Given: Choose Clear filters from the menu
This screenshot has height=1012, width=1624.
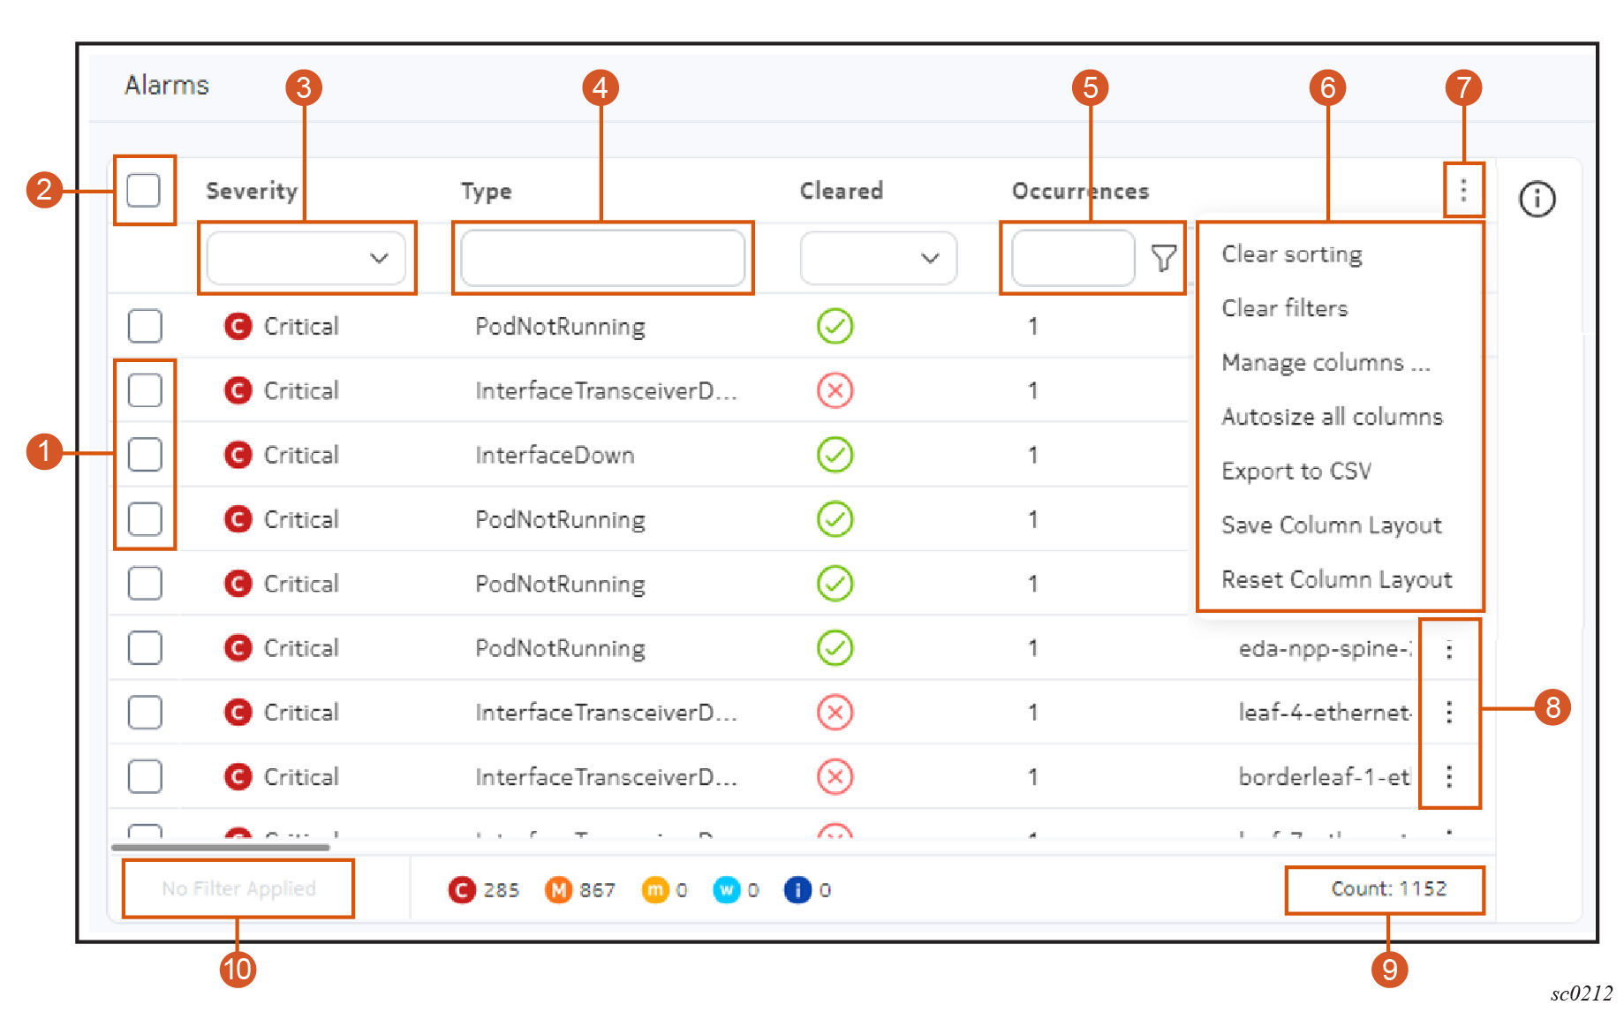Looking at the screenshot, I should point(1285,308).
